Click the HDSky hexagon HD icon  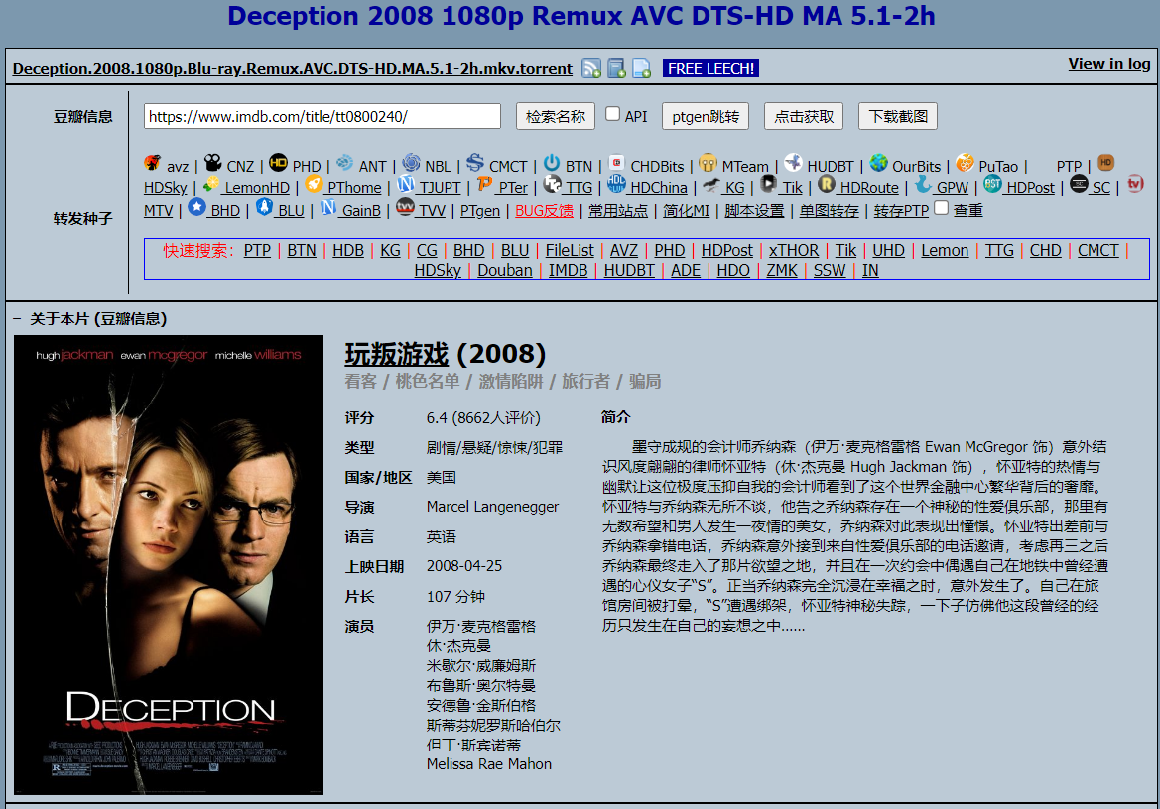(x=1106, y=163)
